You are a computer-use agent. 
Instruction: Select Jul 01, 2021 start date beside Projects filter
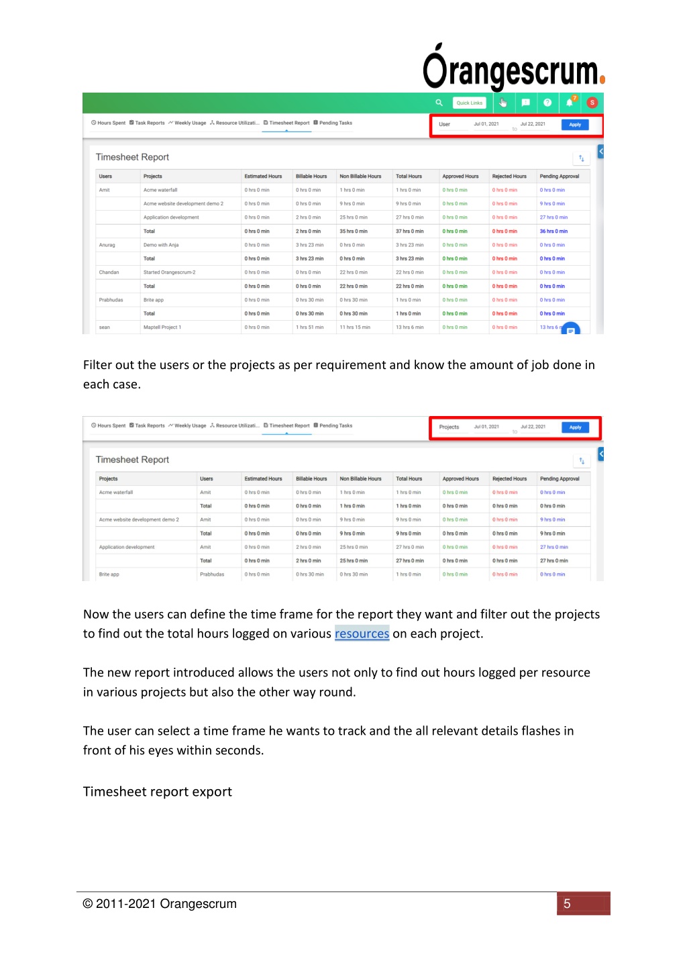486,427
